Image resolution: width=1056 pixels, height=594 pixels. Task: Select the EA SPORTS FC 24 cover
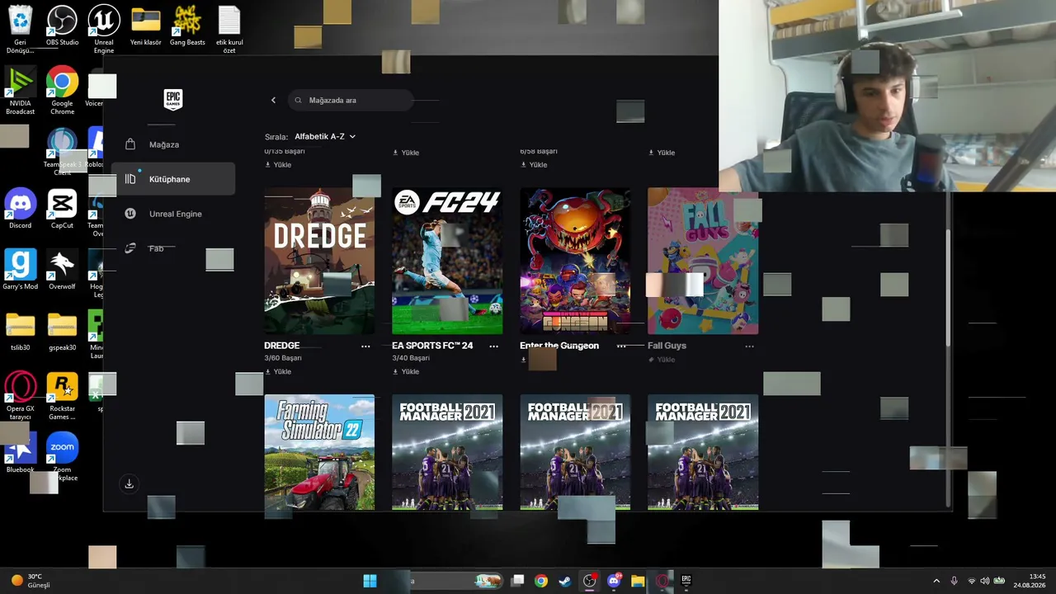[x=447, y=261]
